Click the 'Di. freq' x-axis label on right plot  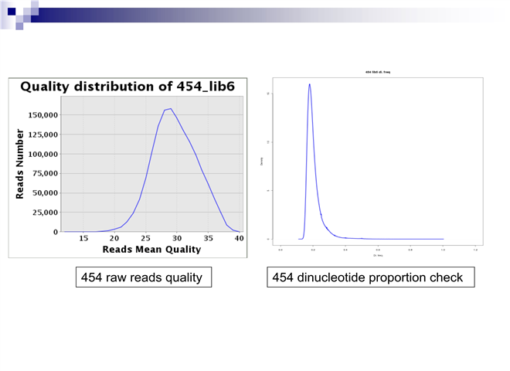pyautogui.click(x=377, y=255)
